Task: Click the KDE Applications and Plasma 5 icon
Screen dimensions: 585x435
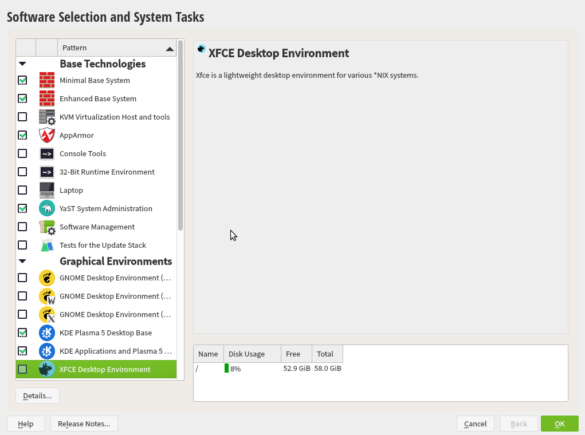Action: 47,351
